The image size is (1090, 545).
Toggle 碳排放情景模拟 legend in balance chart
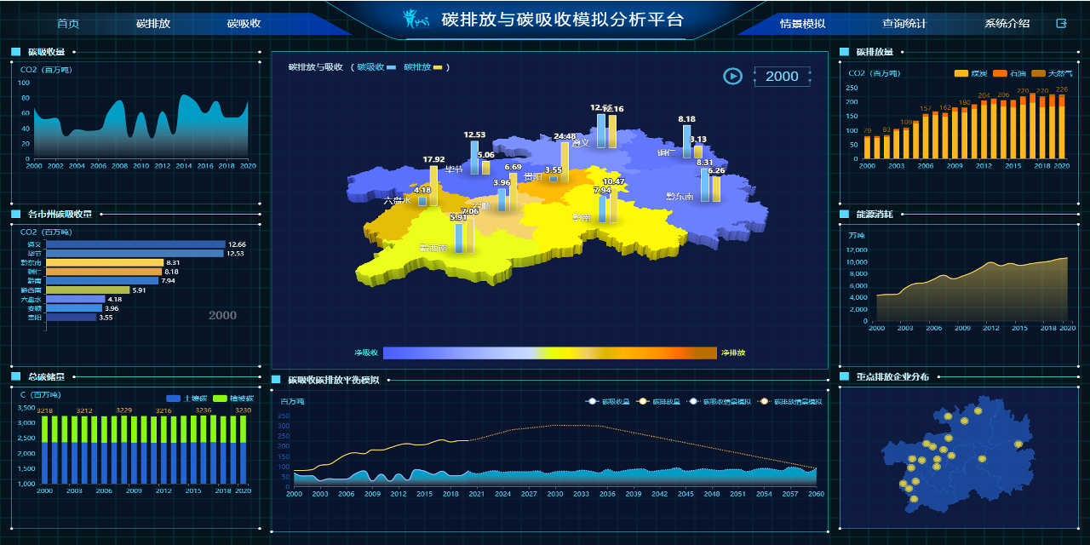click(790, 402)
